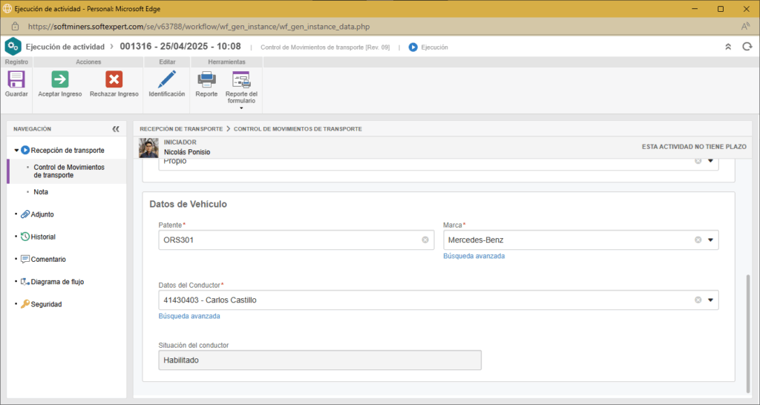The width and height of the screenshot is (760, 405).
Task: Open the Adjunto section
Action: coord(42,214)
